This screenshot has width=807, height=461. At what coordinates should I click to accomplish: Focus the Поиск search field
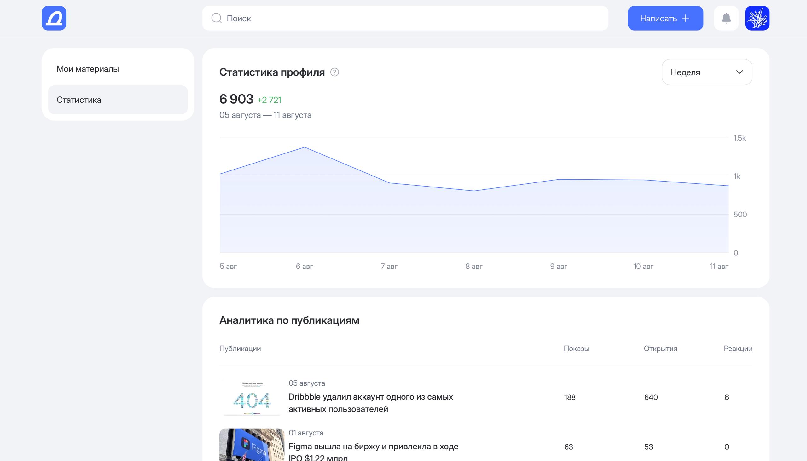click(x=405, y=18)
